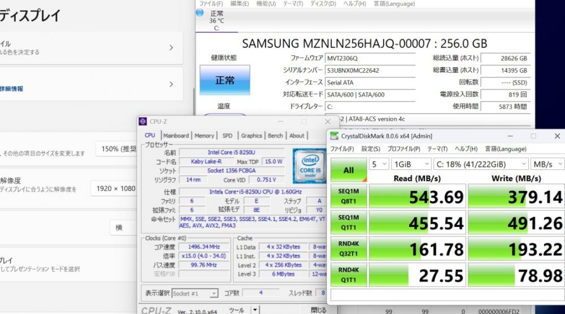565x314 pixels.
Task: Click the 379.14 sequential write result
Action: [x=516, y=197]
